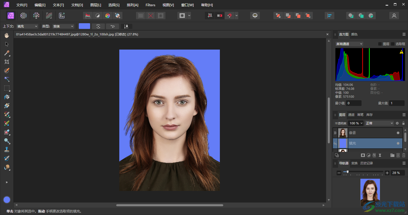Click the layer FX effects icon

coord(374,155)
